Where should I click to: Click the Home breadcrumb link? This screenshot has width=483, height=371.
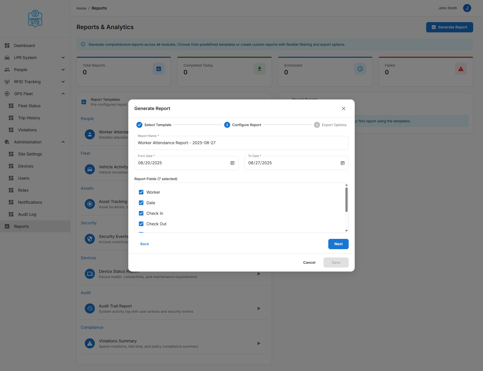[81, 8]
